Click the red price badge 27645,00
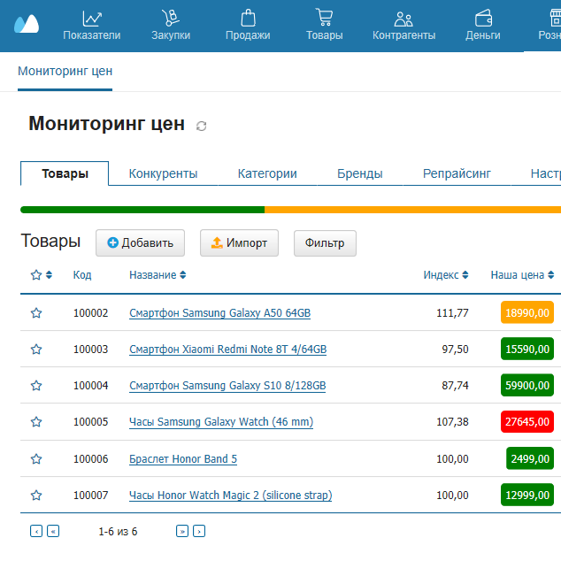This screenshot has width=561, height=561. [527, 421]
